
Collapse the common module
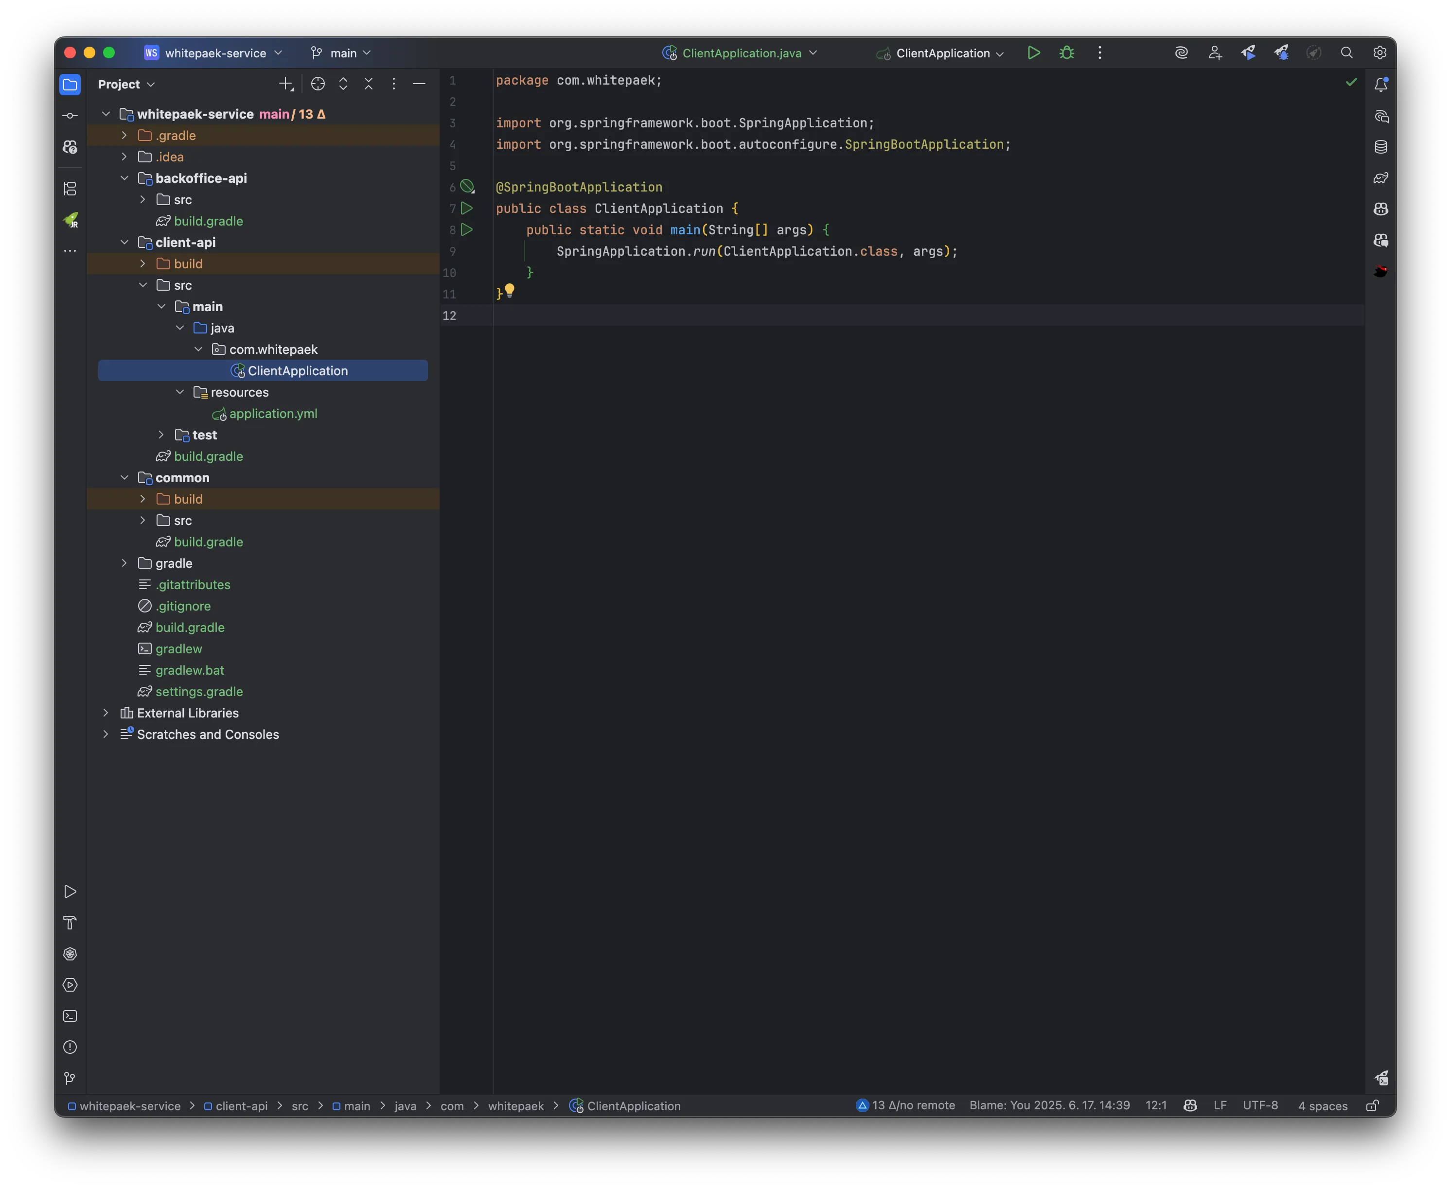(x=124, y=477)
